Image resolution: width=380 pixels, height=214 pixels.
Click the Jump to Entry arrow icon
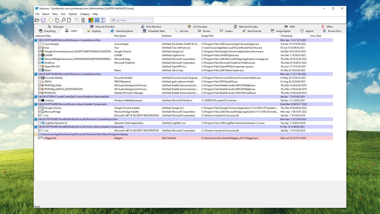76,20
